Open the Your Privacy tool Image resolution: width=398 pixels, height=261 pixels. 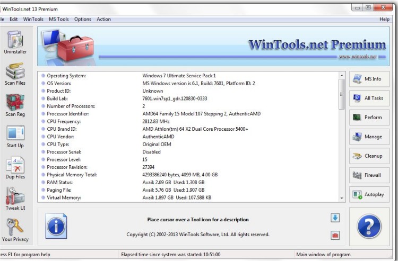coord(15,230)
